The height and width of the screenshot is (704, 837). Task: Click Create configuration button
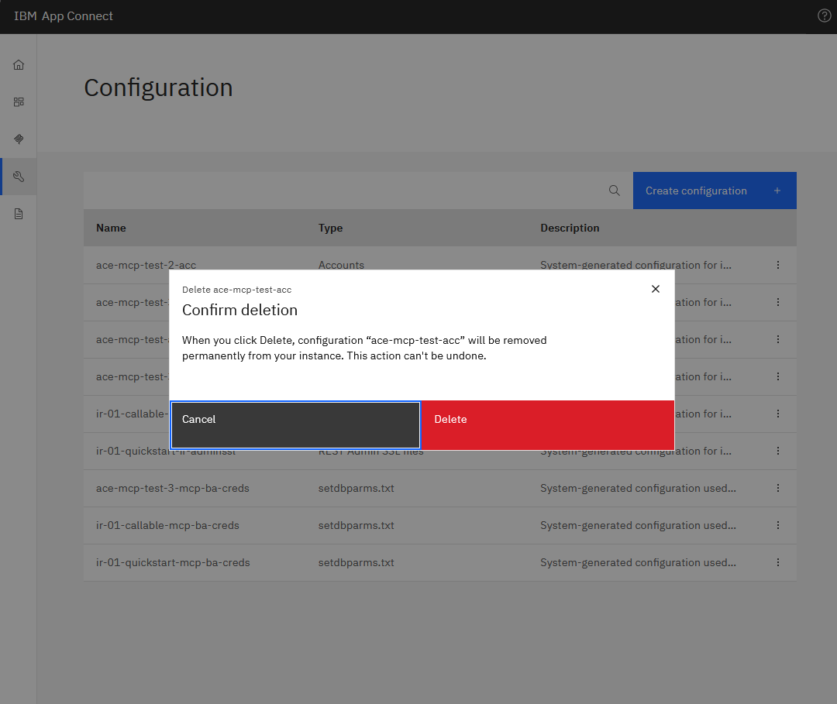pyautogui.click(x=715, y=191)
